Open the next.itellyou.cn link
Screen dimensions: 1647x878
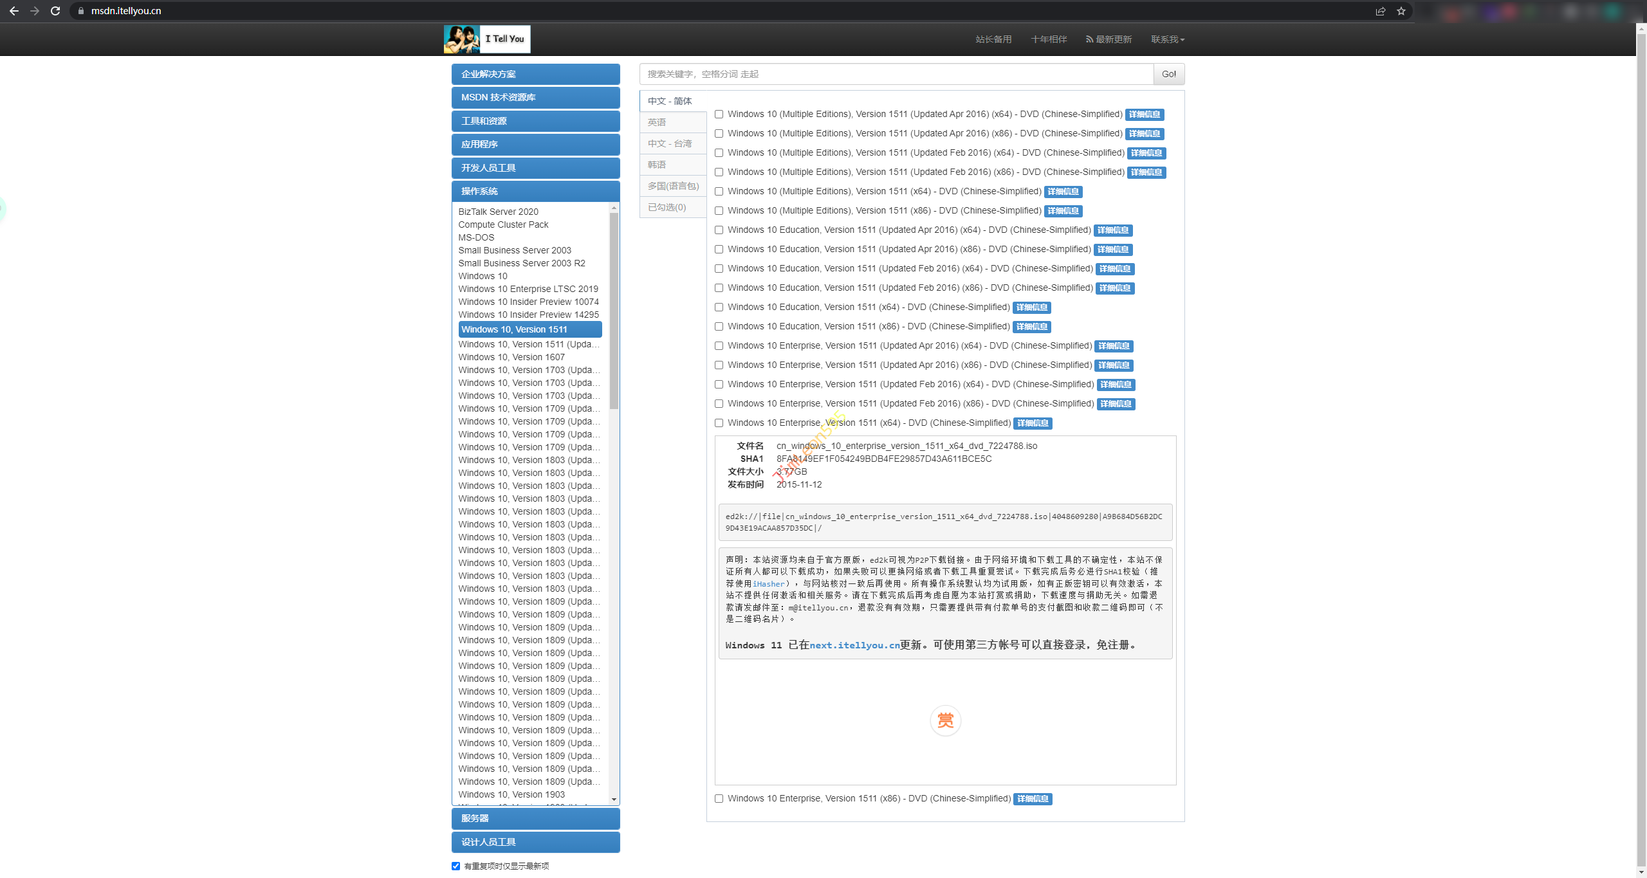[x=854, y=645]
